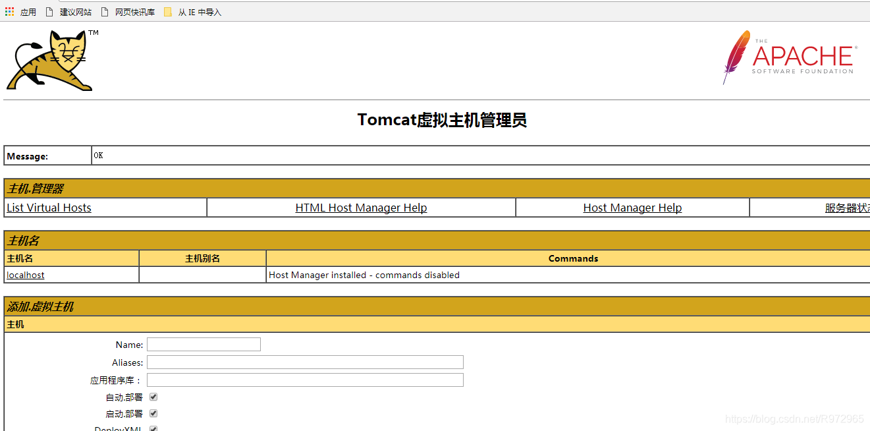Open HTML Host Manager Help link
This screenshot has width=870, height=431.
tap(361, 208)
